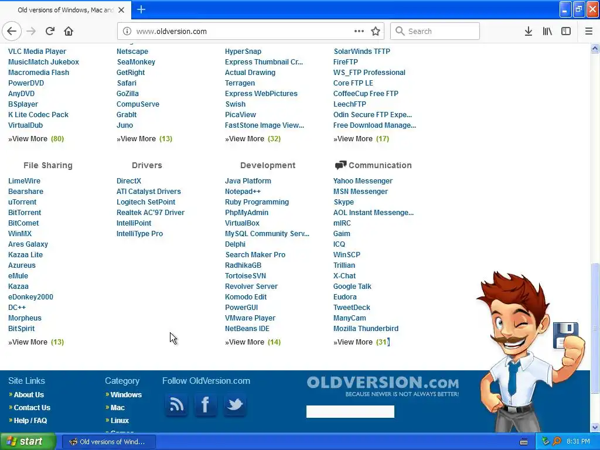Expand View More (80) multimedia list
The width and height of the screenshot is (600, 450).
point(36,138)
